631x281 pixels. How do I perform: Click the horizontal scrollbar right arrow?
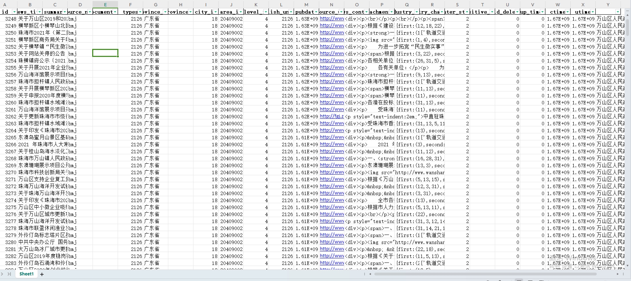tap(617, 274)
